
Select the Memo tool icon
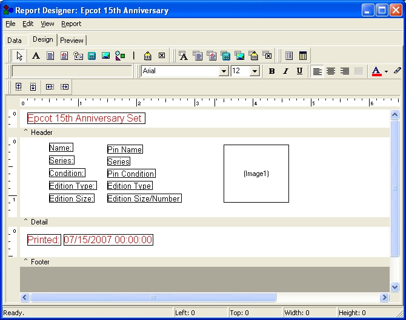[x=50, y=56]
